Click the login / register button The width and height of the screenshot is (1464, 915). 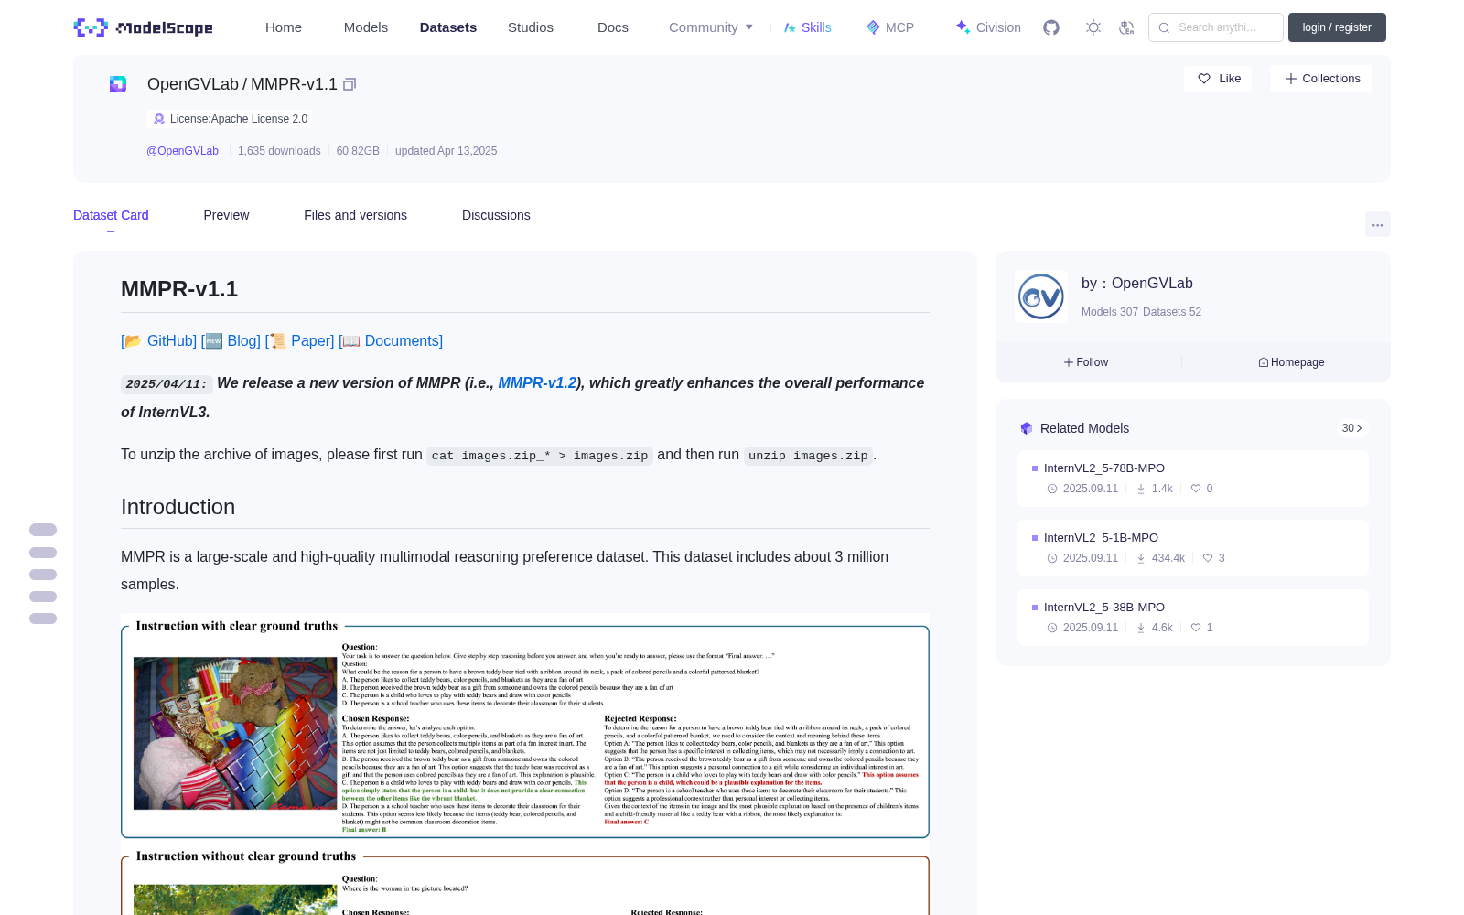[x=1337, y=27]
